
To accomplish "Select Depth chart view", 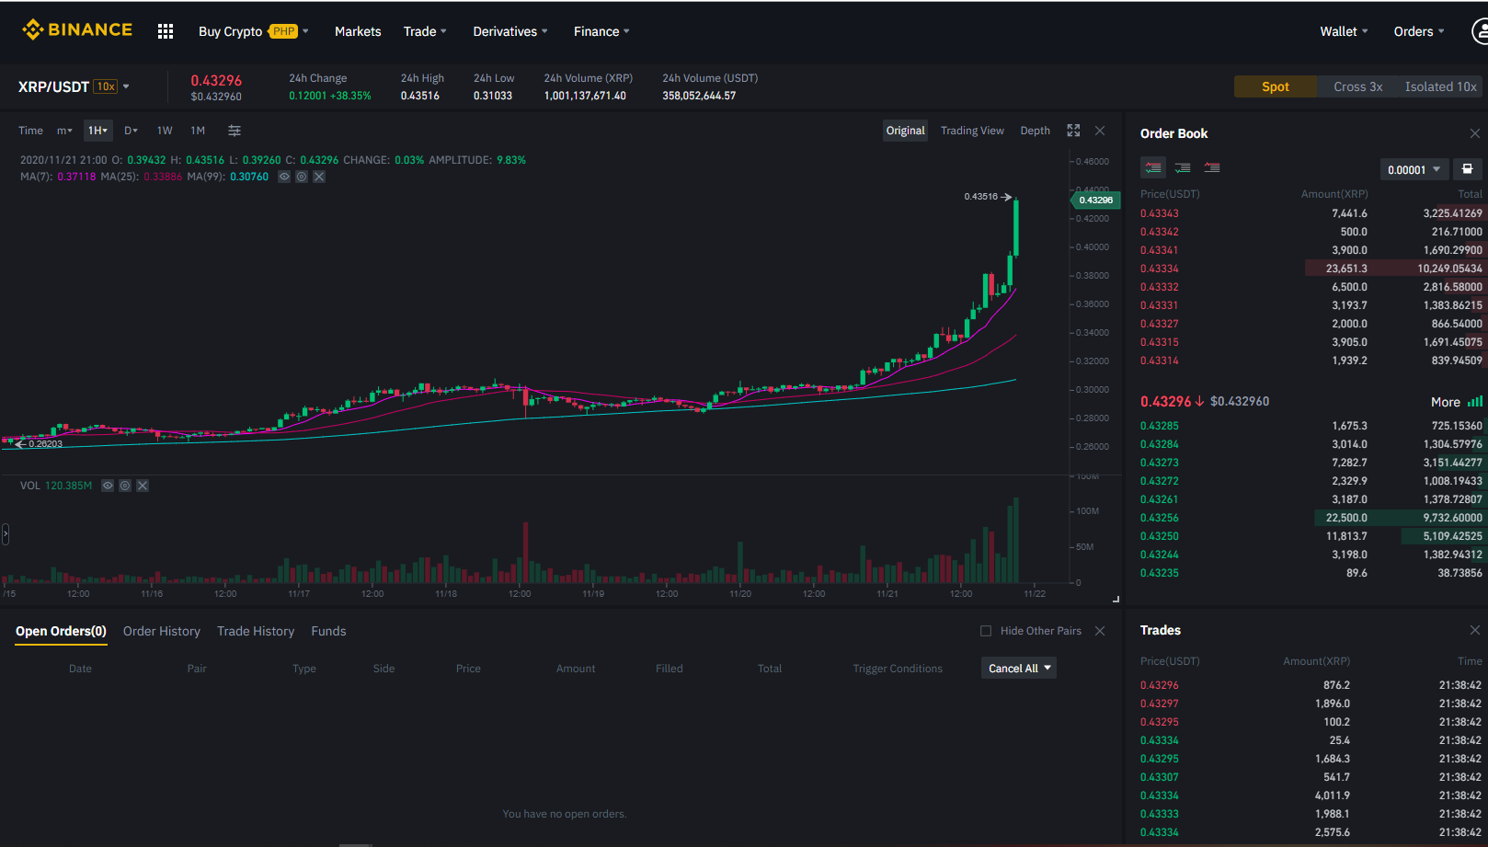I will (1035, 131).
